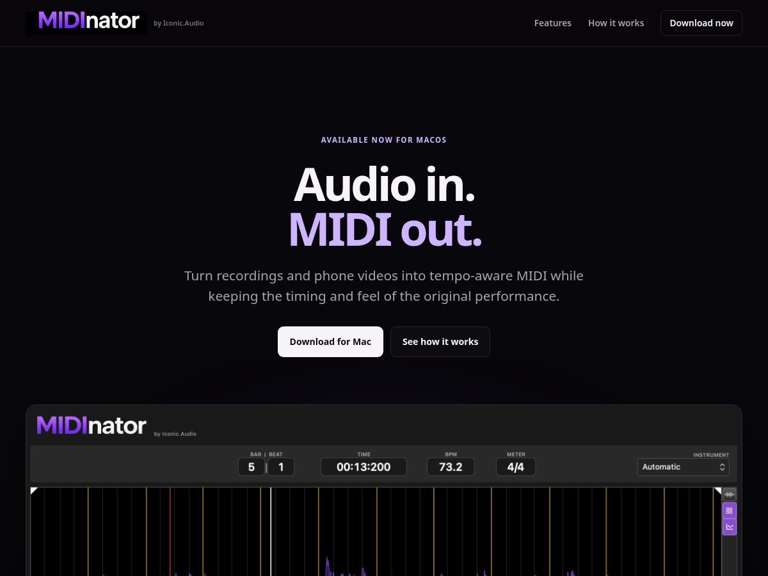Click the AVAILABLE NOW FOR MACOS label
768x576 pixels.
[384, 140]
